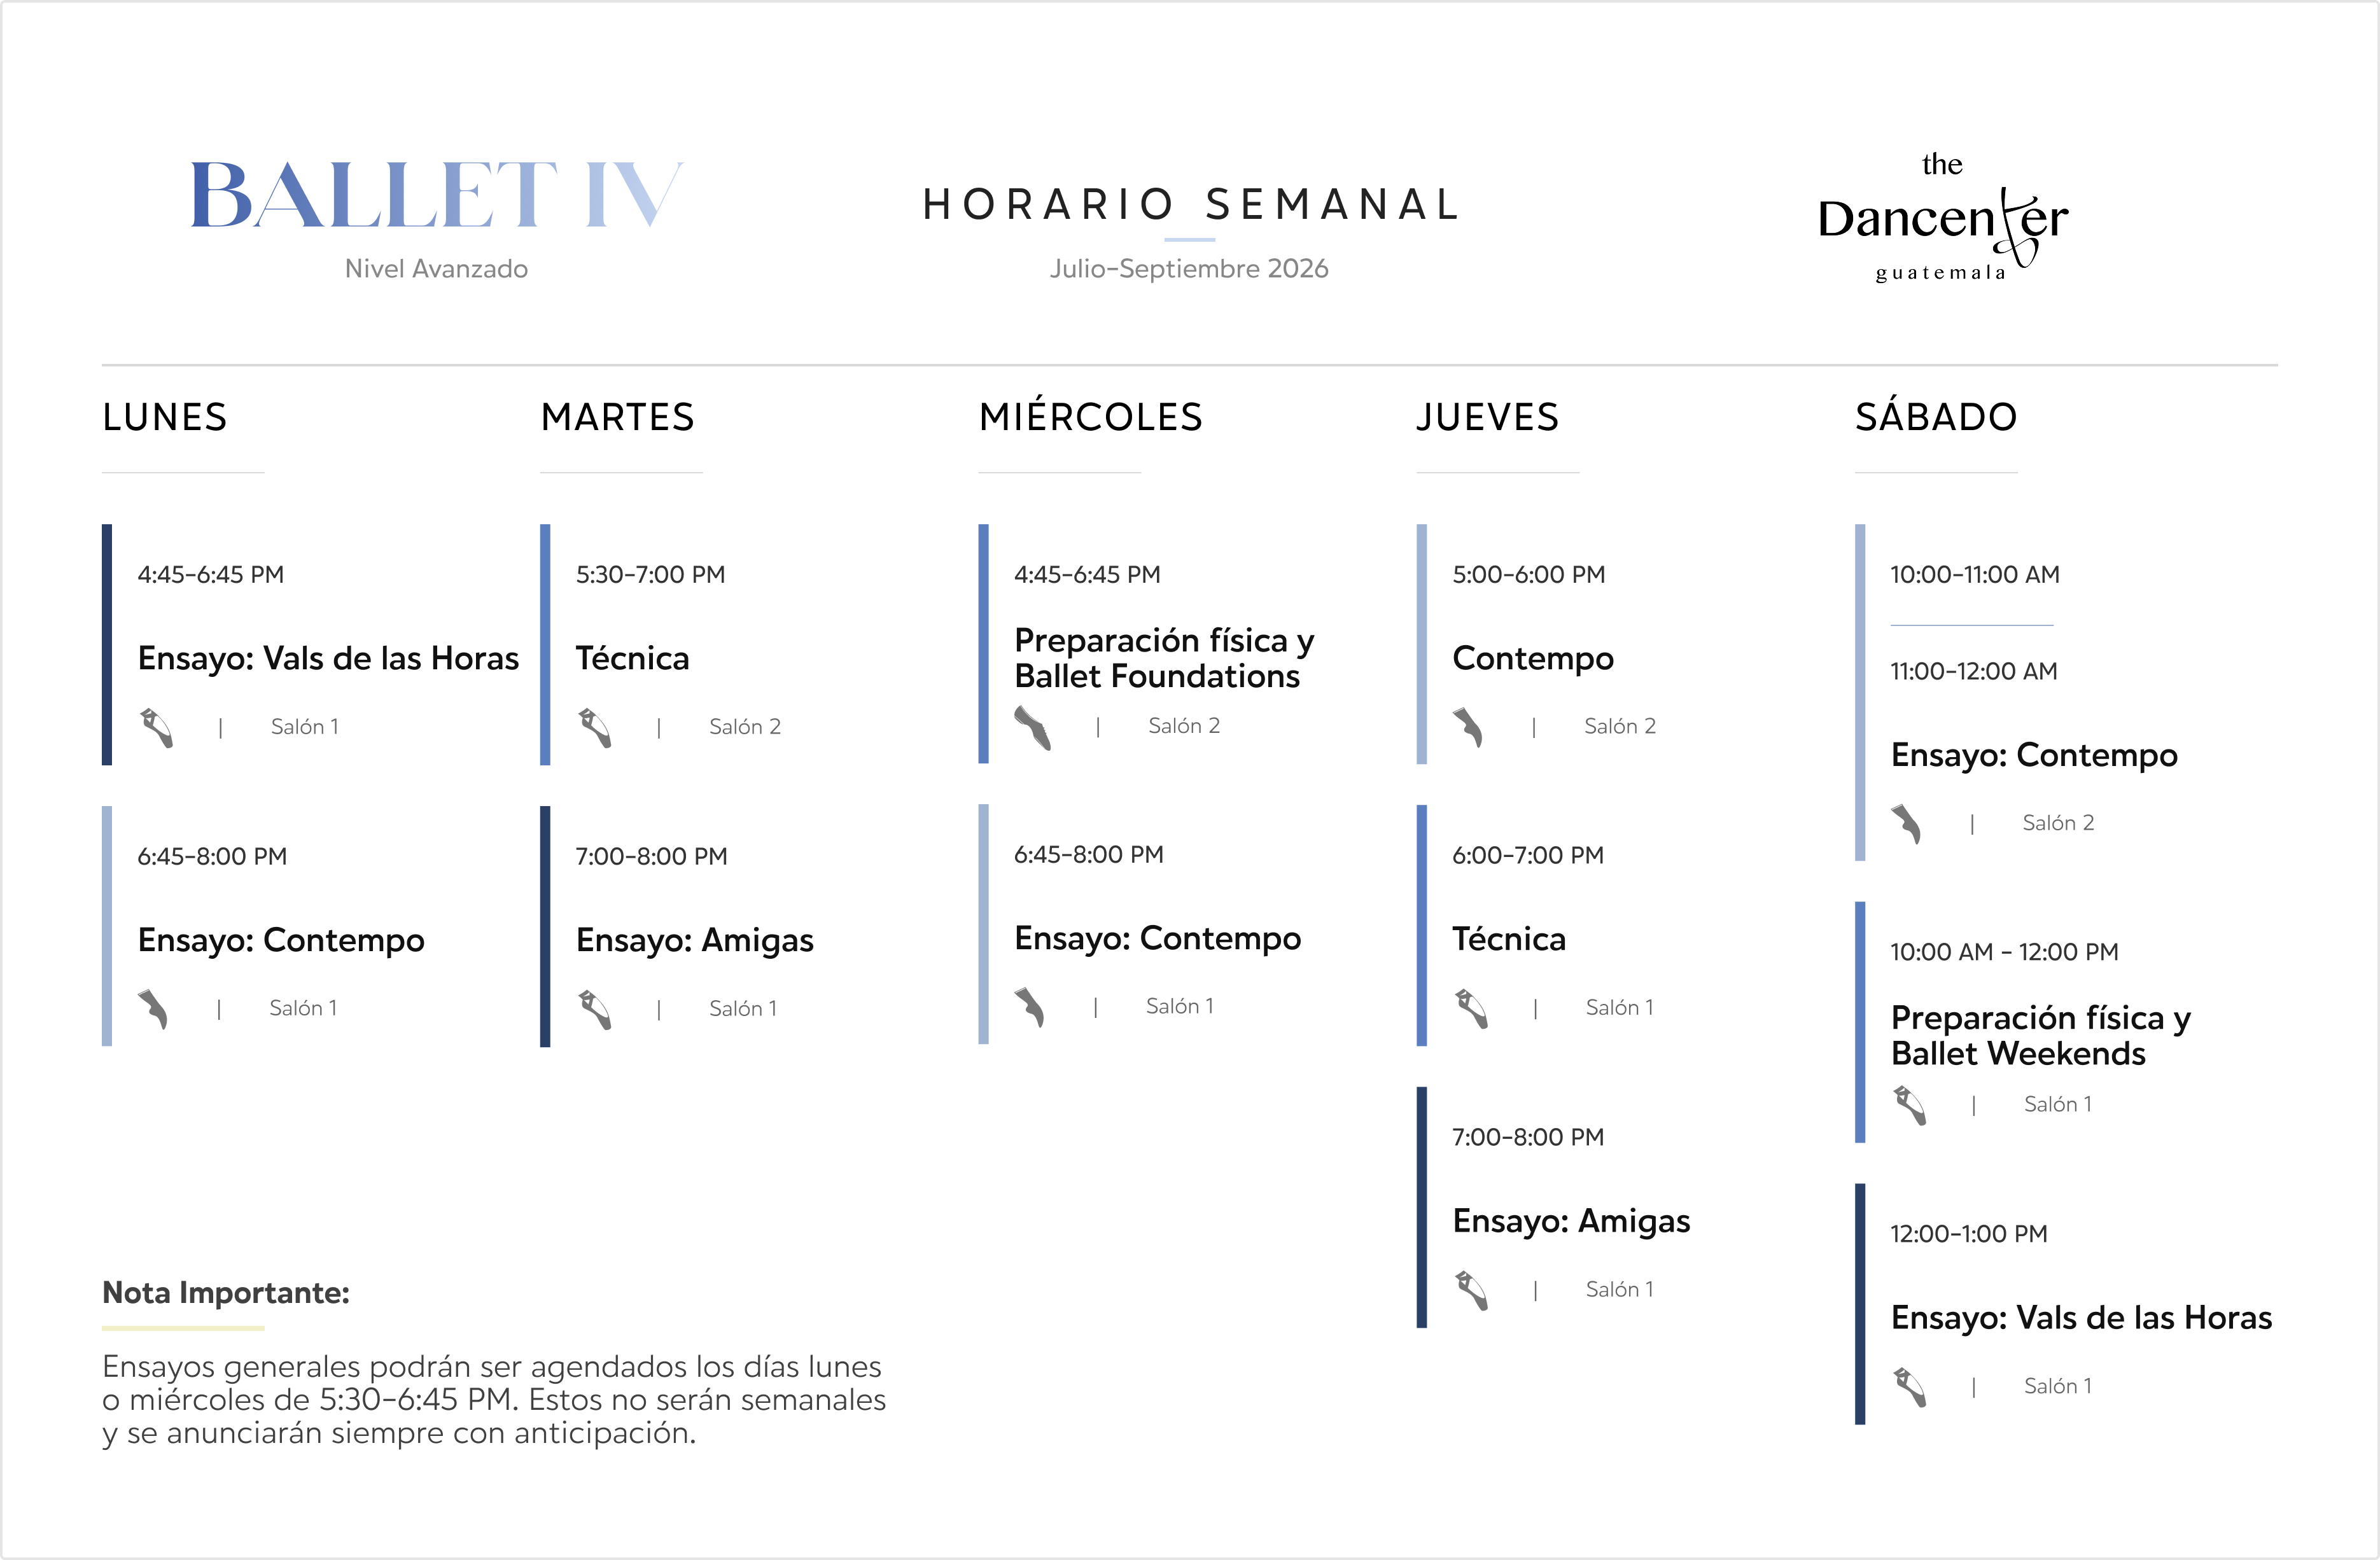
Task: Click the shoe icon under Sábado Ensayo: Contempo
Action: [1907, 824]
